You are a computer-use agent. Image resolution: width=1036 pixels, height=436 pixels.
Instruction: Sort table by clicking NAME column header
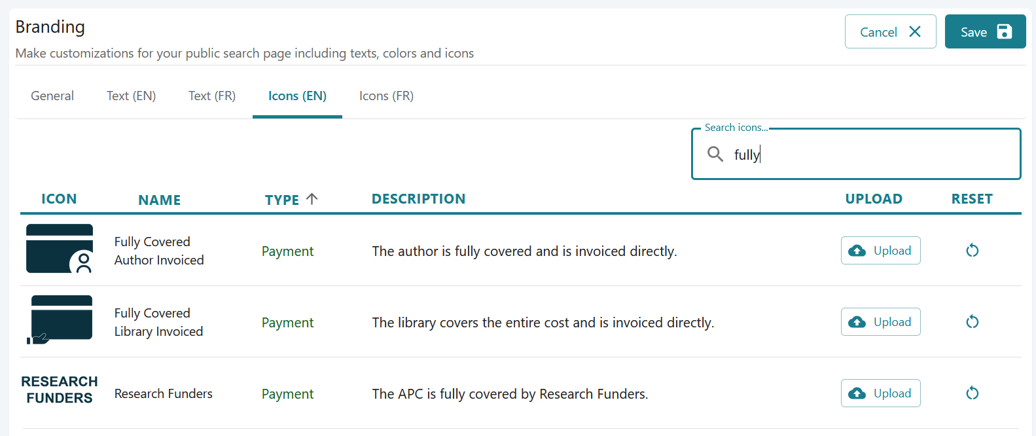159,200
